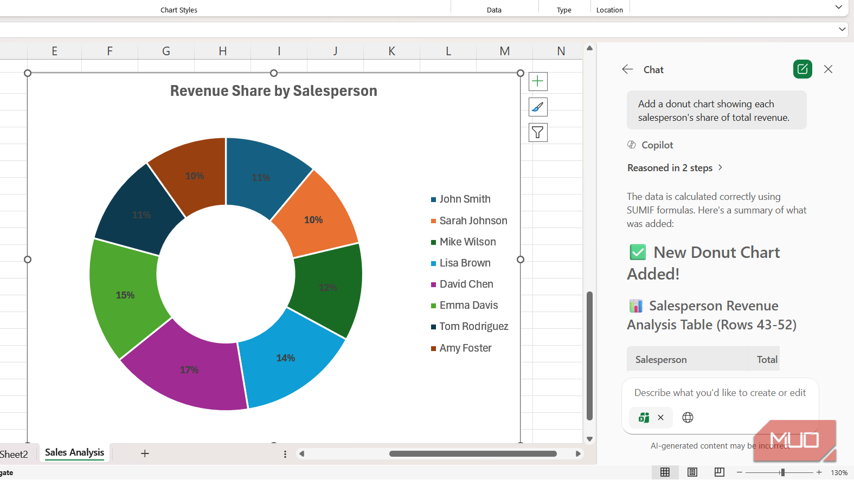The width and height of the screenshot is (854, 480).
Task: Switch to Page Layout view
Action: point(692,472)
